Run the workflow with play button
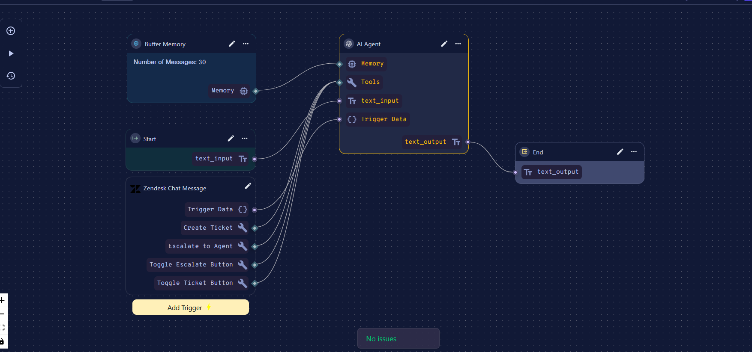 click(11, 53)
